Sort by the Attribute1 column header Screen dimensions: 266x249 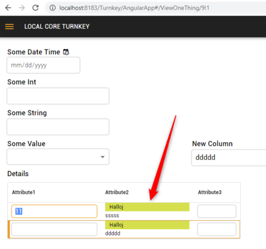pyautogui.click(x=24, y=192)
